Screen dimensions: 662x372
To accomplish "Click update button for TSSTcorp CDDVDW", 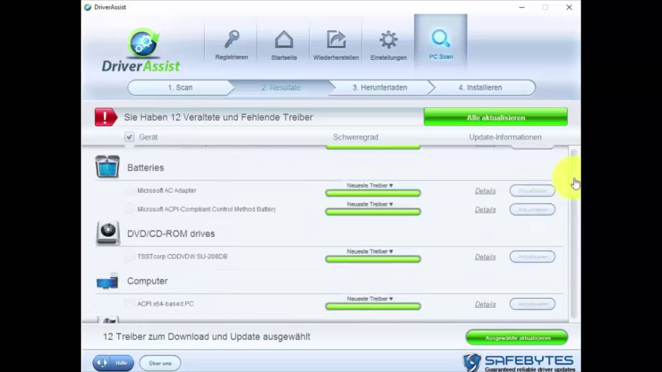I will click(x=532, y=257).
